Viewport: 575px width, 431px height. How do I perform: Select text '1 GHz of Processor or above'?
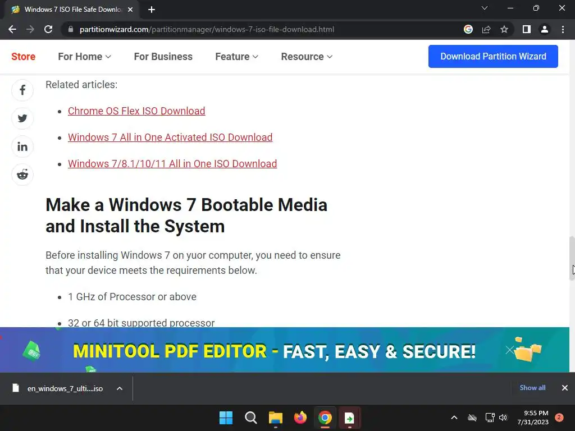[x=132, y=297]
